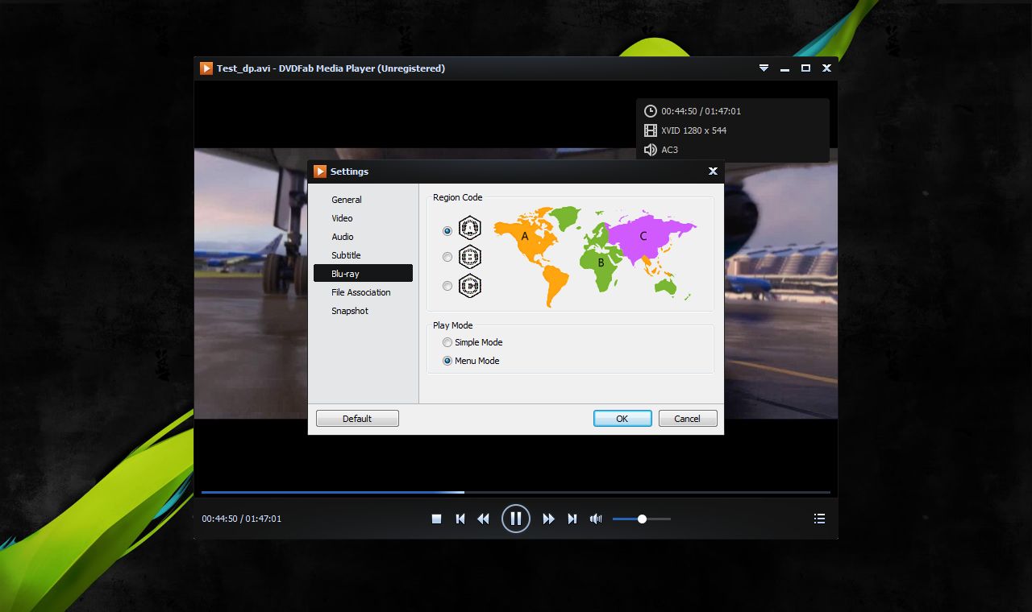
Task: Click the region C hexagon icon
Action: pyautogui.click(x=470, y=285)
